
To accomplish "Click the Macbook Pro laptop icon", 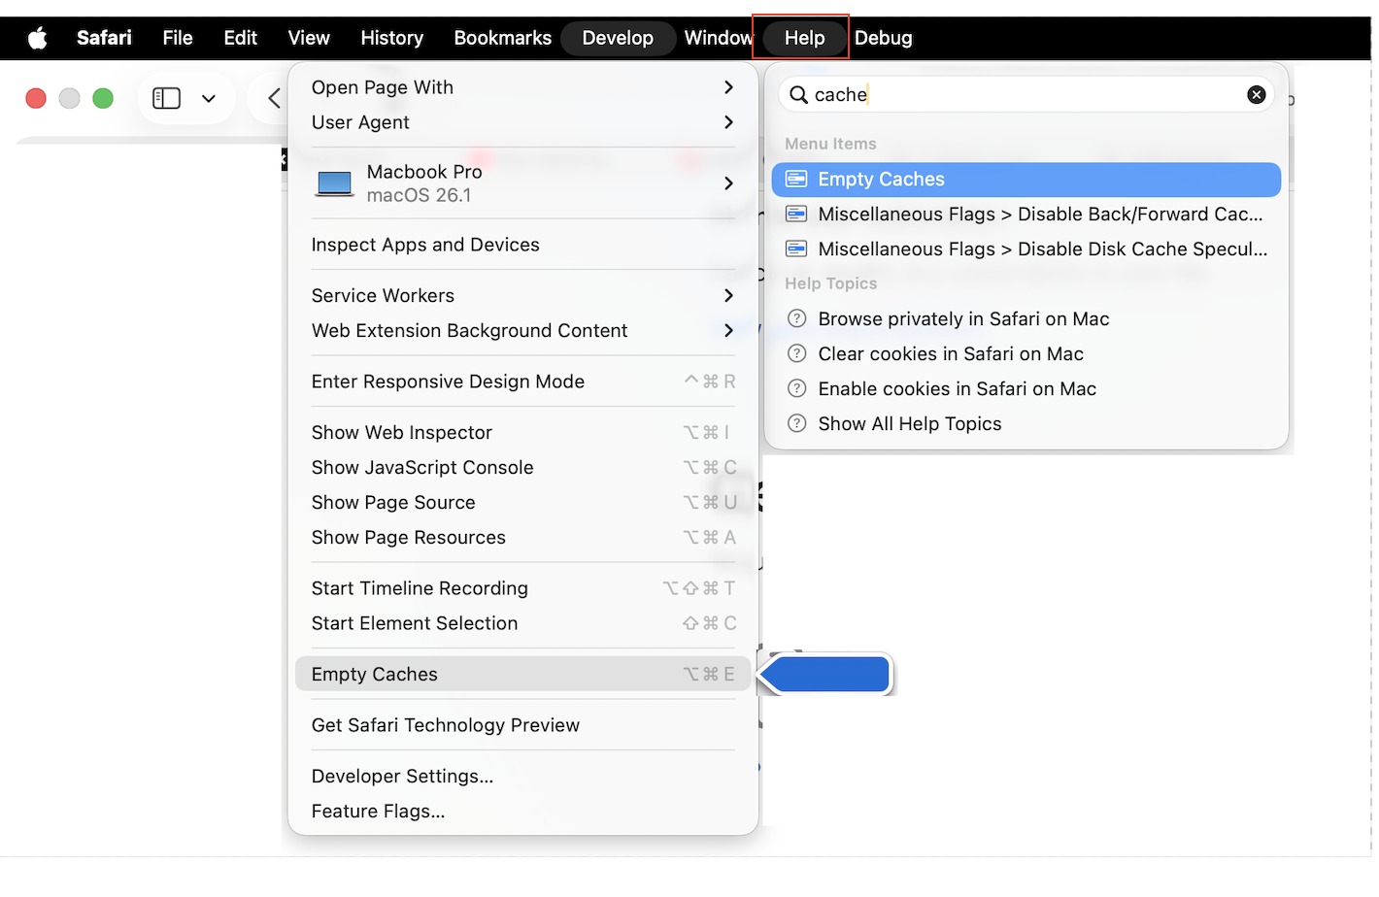I will tap(335, 183).
